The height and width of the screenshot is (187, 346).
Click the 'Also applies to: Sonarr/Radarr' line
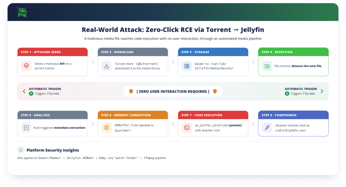[92, 158]
